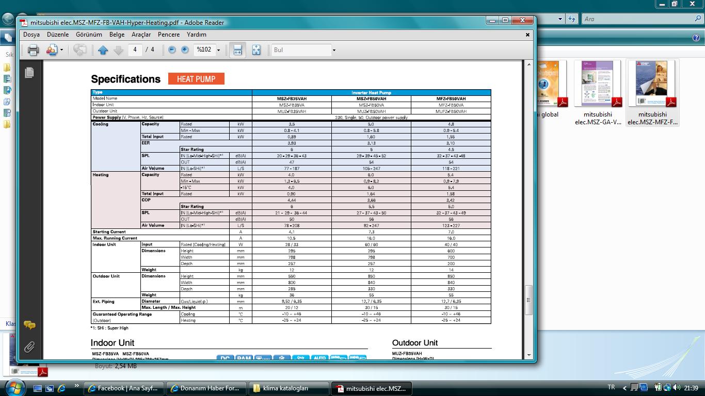
Task: Open the Araçlar menu
Action: (141, 35)
